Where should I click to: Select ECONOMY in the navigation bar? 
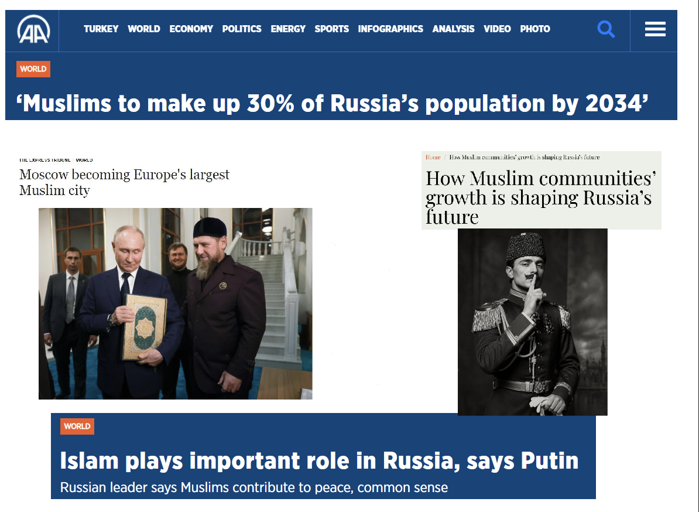pyautogui.click(x=191, y=29)
